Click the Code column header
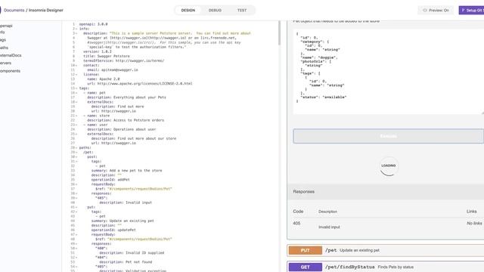 pyautogui.click(x=298, y=212)
